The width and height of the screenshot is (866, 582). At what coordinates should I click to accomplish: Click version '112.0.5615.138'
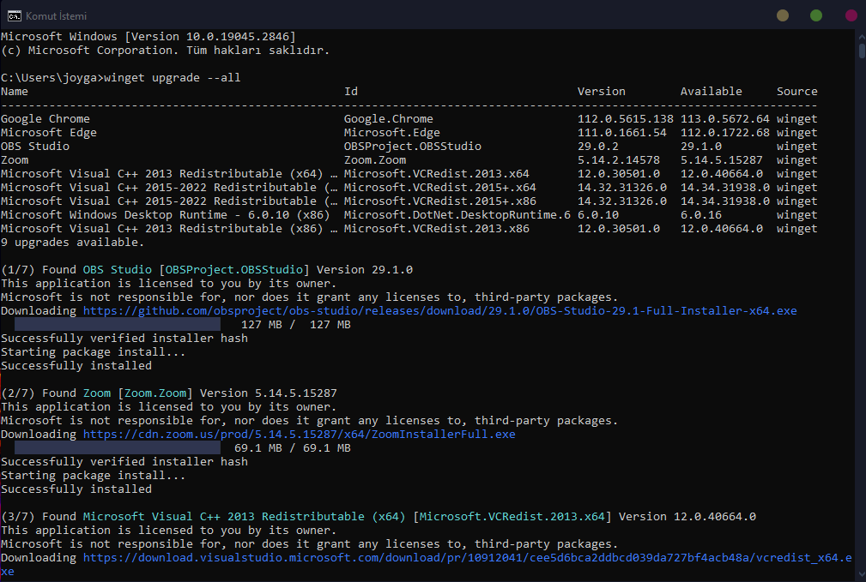626,118
